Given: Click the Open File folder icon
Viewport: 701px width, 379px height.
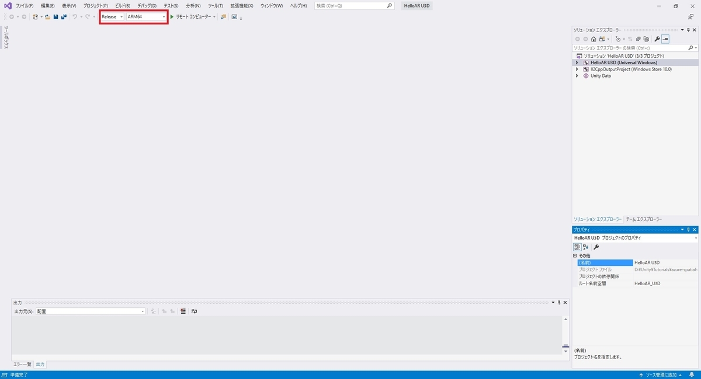Looking at the screenshot, I should [x=47, y=17].
